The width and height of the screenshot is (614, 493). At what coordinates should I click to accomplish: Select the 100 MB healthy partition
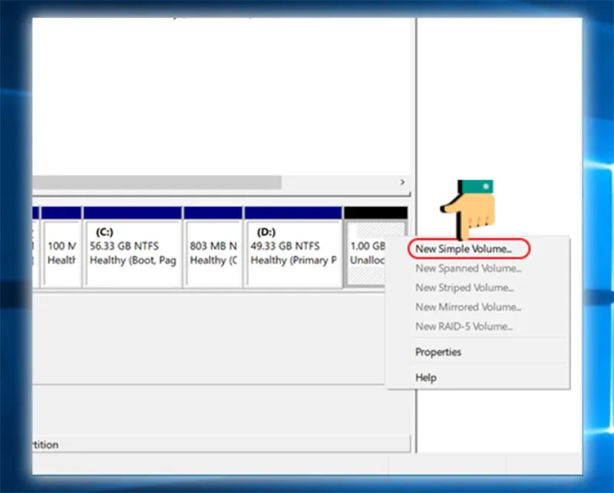[x=61, y=254]
